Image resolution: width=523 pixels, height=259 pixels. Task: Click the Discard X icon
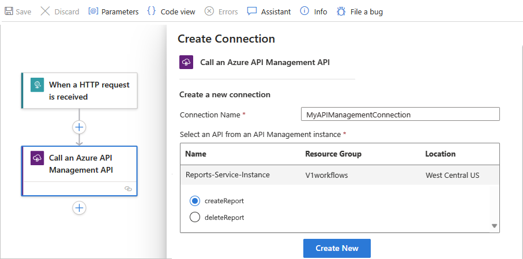click(46, 12)
